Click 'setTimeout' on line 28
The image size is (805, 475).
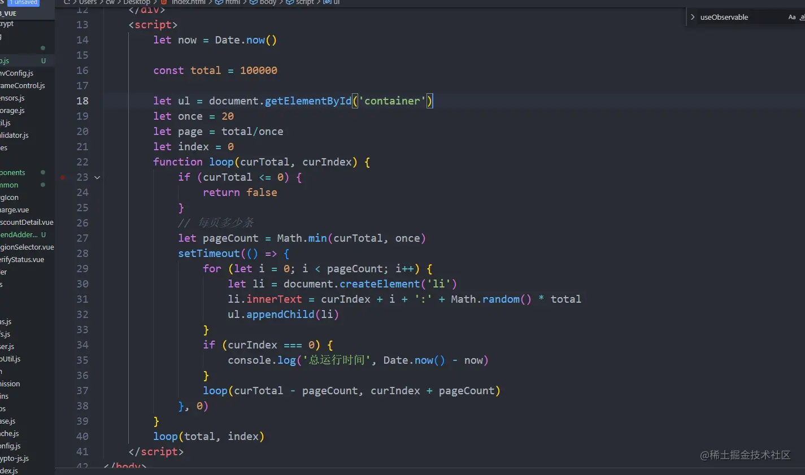[x=209, y=254]
